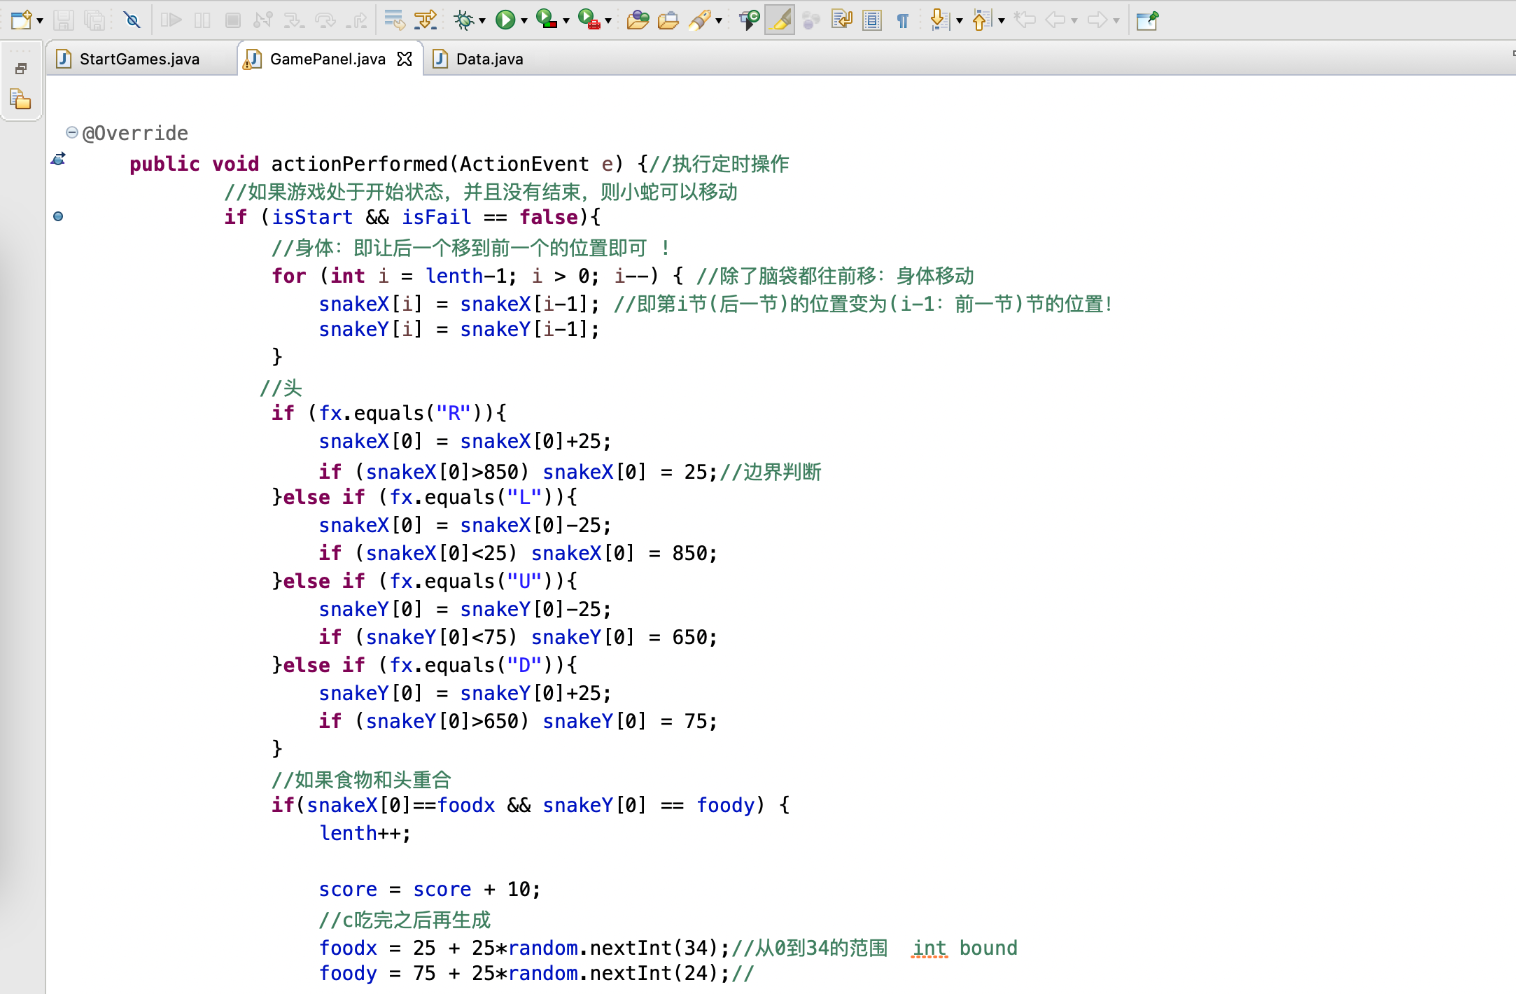Collapse the @Override method fold marker
The height and width of the screenshot is (994, 1516).
tap(71, 132)
